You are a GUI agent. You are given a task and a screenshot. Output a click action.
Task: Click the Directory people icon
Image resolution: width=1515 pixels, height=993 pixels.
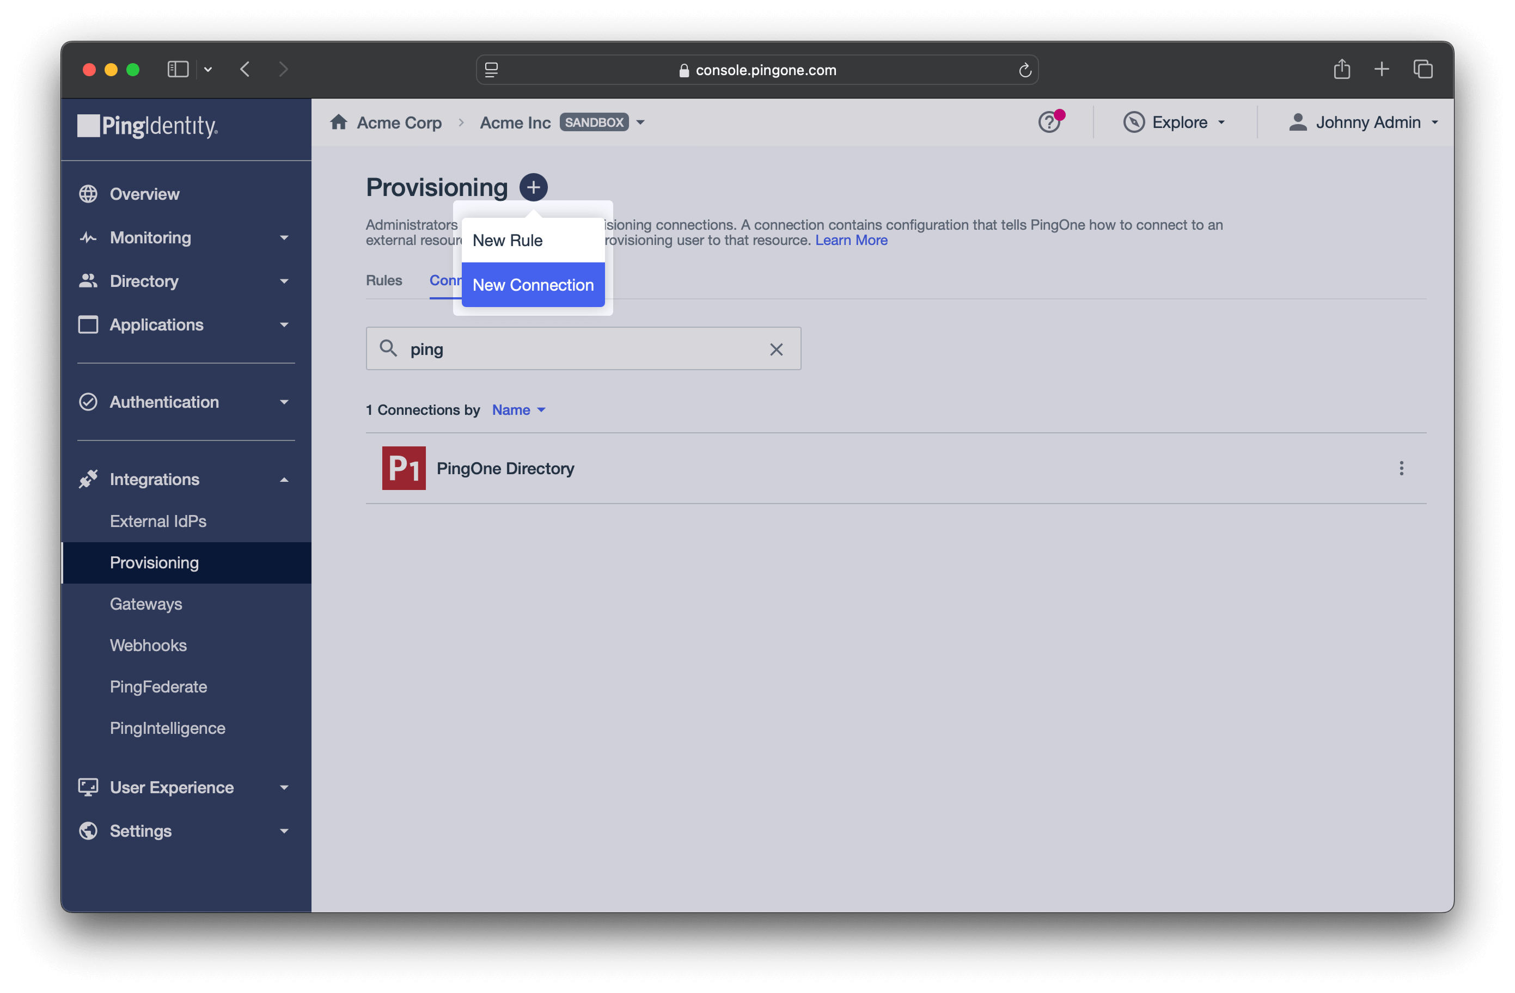tap(88, 281)
